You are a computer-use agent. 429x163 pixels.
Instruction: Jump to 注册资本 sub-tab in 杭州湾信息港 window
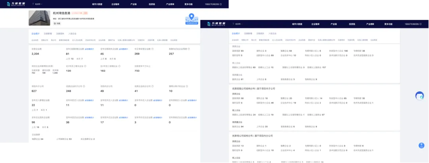tap(141, 40)
